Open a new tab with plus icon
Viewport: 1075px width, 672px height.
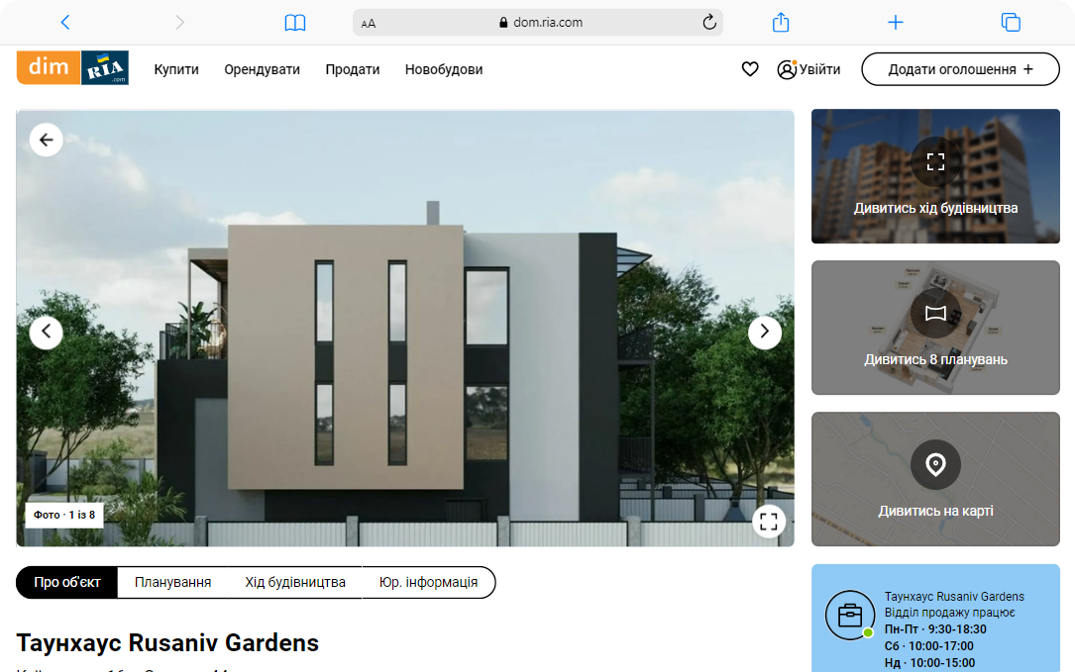click(x=895, y=23)
